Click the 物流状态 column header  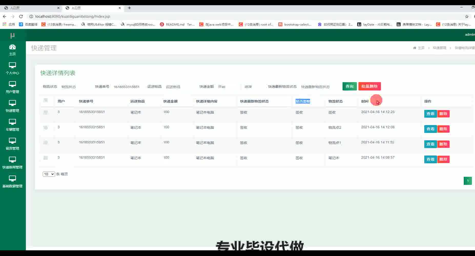tap(335, 101)
